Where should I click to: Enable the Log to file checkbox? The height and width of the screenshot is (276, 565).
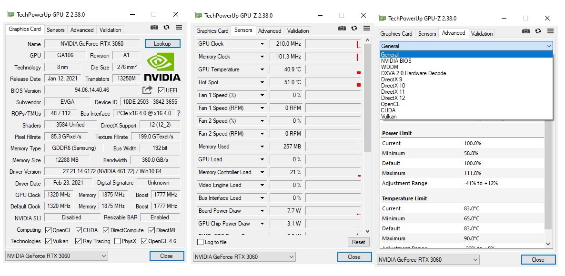point(201,242)
